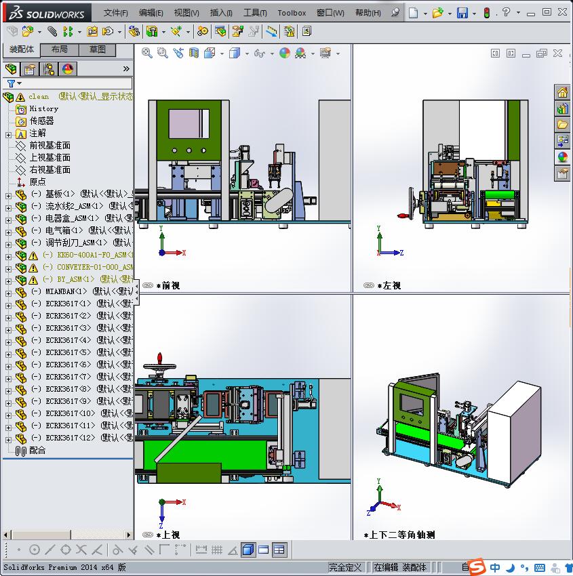Expand the 注解 tree node
Screen dimensions: 573x576
(x=8, y=135)
